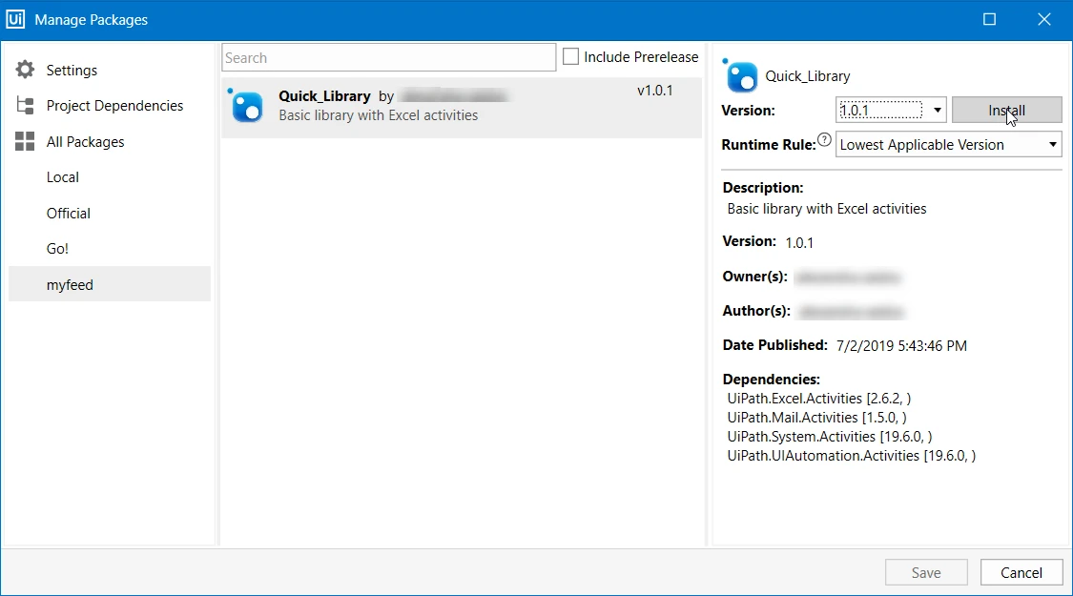Click the UiPath.Excel.Activities dependency

click(818, 399)
